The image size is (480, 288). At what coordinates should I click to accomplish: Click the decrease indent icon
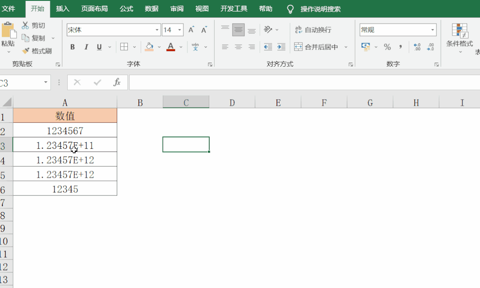coord(268,47)
